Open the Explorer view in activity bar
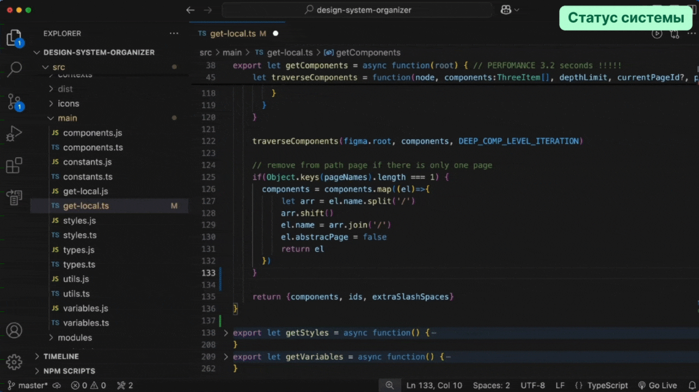699x392 pixels. pyautogui.click(x=14, y=38)
